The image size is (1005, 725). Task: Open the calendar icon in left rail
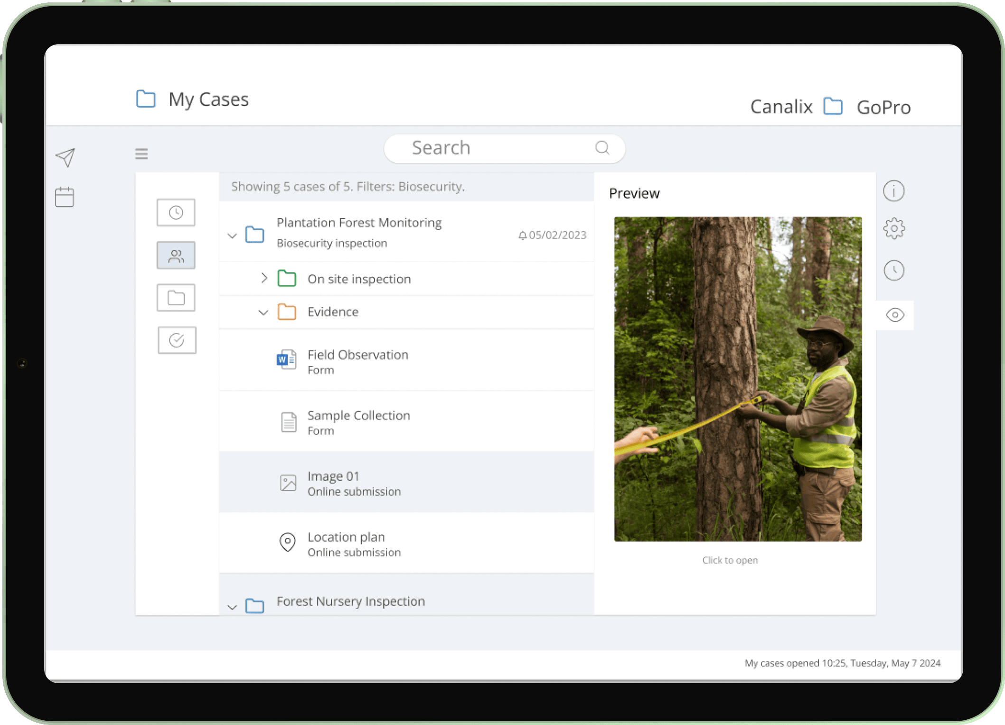point(65,197)
